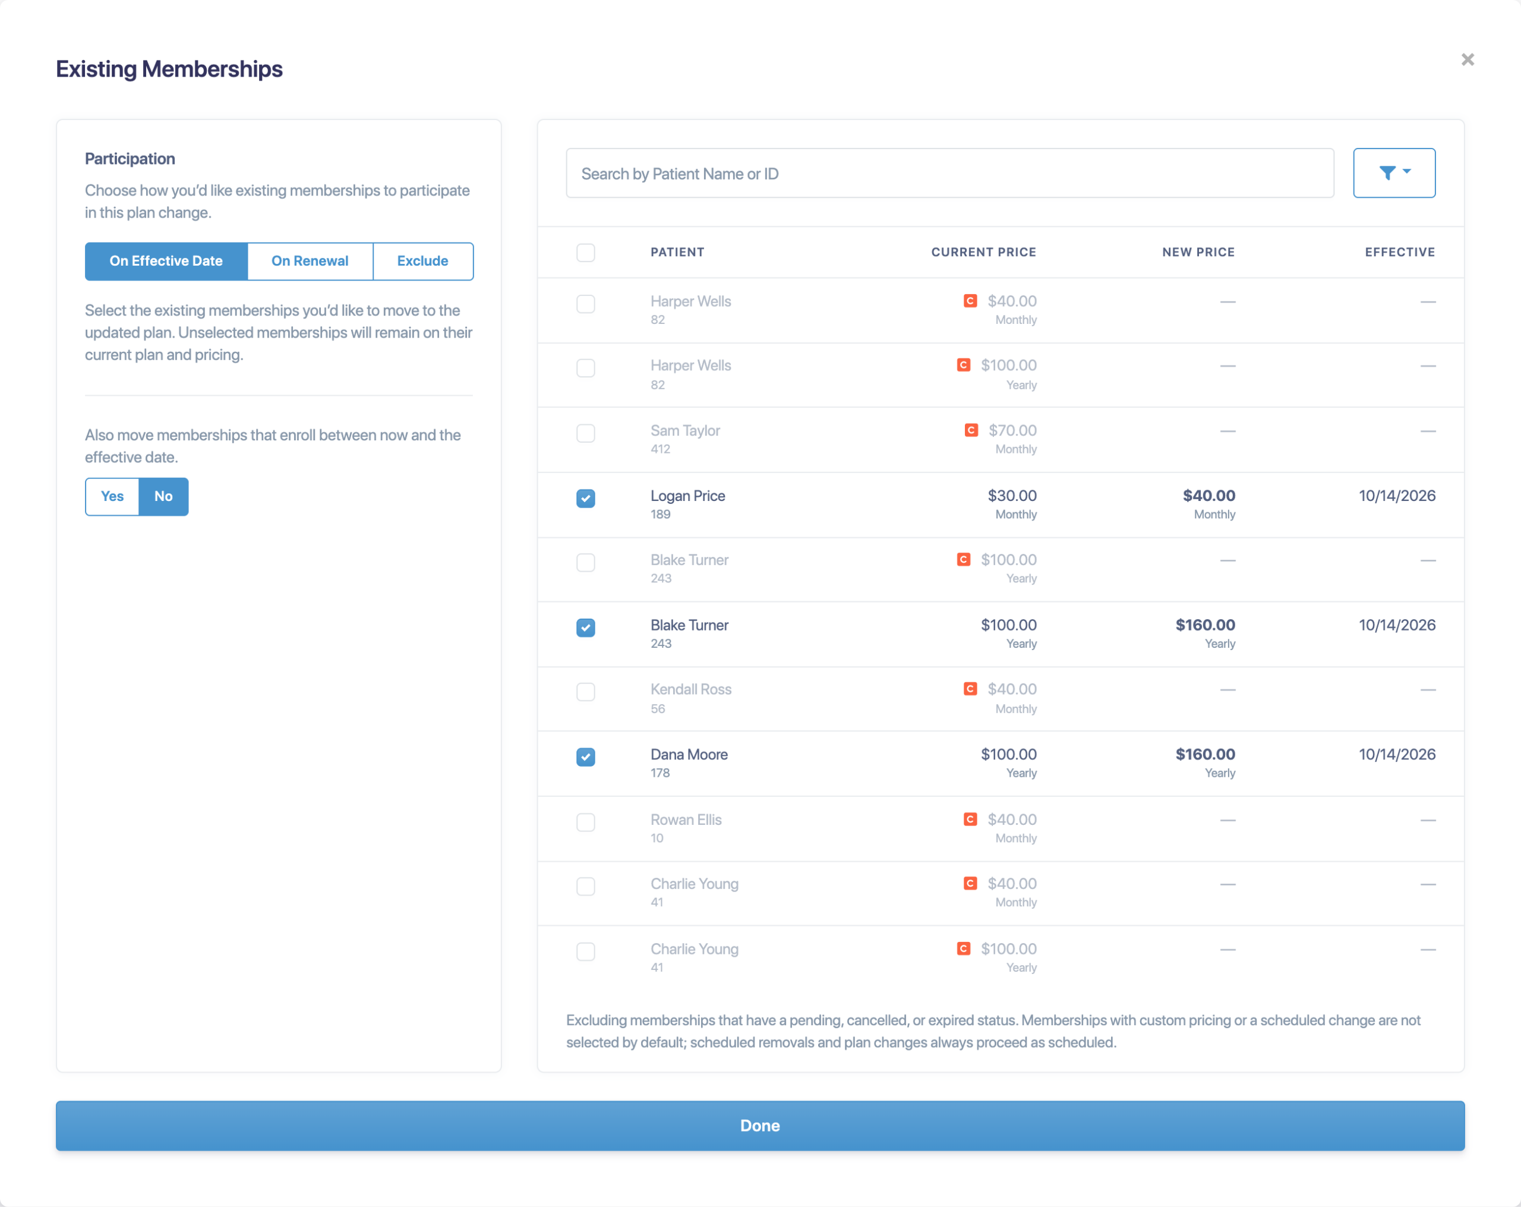Click the NEW PRICE column header
The height and width of the screenshot is (1207, 1521).
coord(1198,252)
